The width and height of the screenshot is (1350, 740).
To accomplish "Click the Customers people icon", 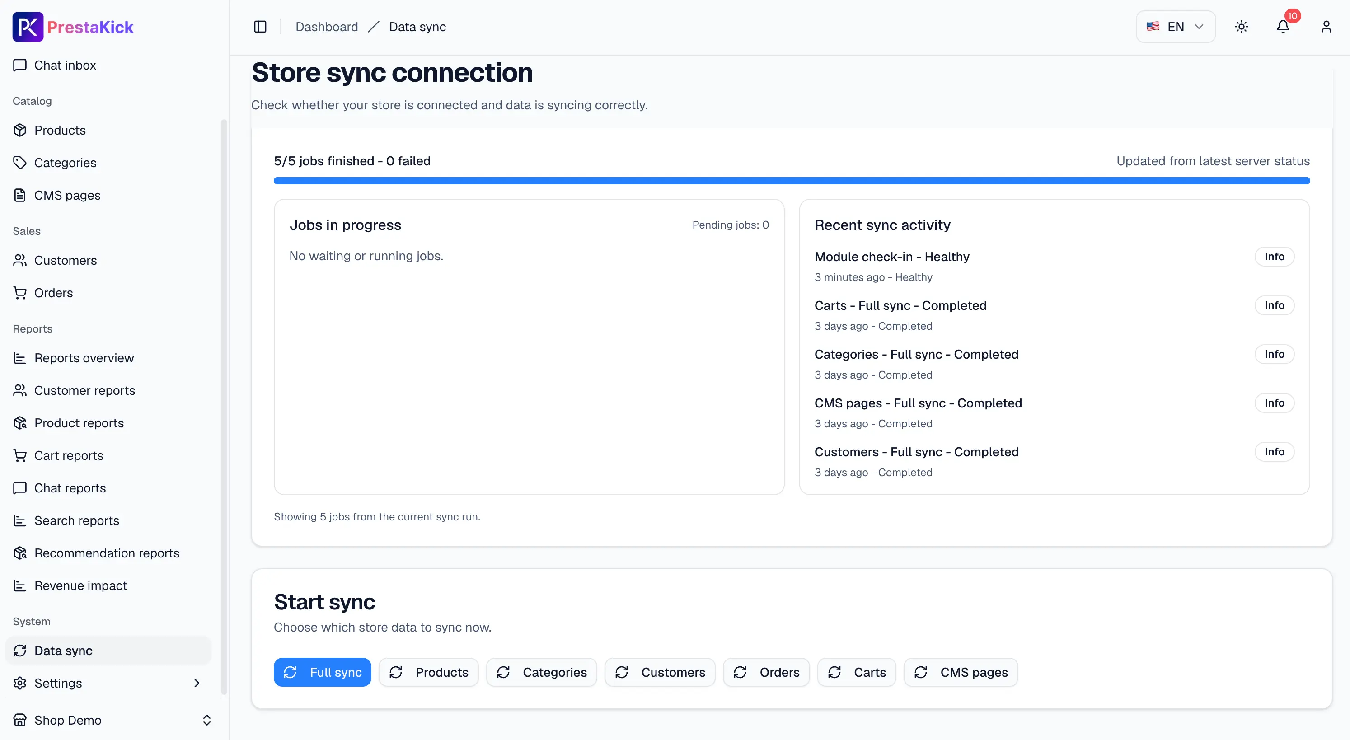I will pyautogui.click(x=20, y=260).
